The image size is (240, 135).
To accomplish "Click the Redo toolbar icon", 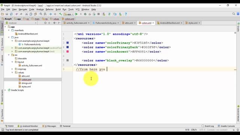I will click(x=21, y=14).
